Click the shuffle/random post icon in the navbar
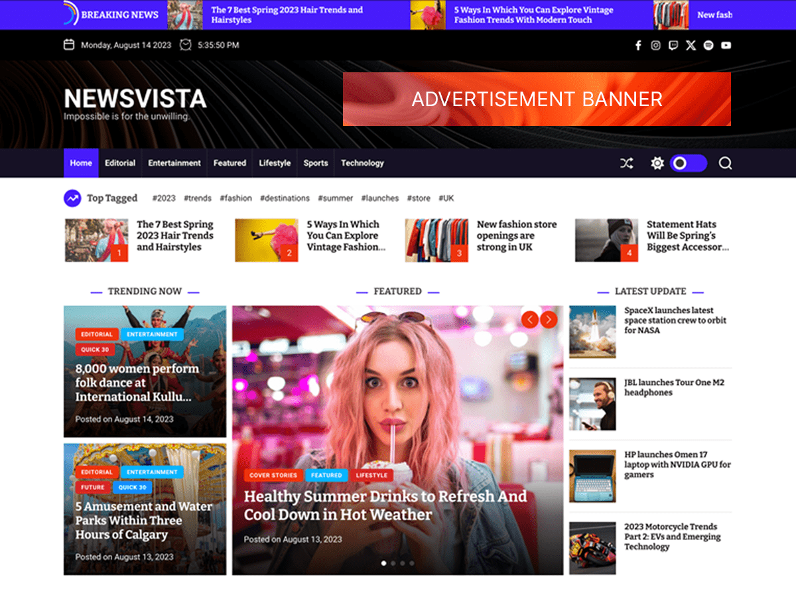This screenshot has width=796, height=597. (626, 163)
